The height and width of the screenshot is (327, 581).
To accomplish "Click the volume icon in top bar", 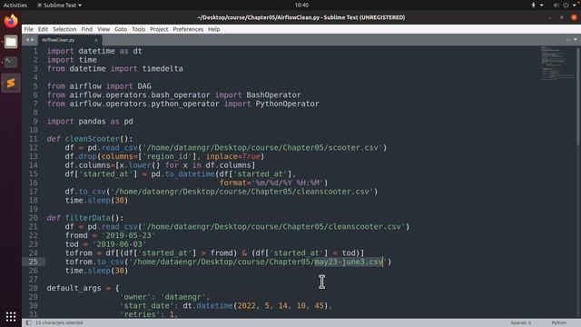I will (556, 5).
